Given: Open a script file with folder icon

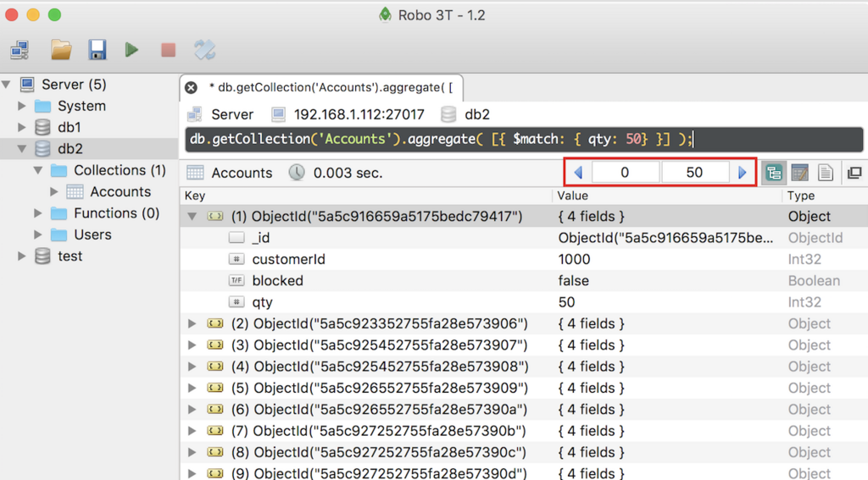Looking at the screenshot, I should (x=61, y=50).
